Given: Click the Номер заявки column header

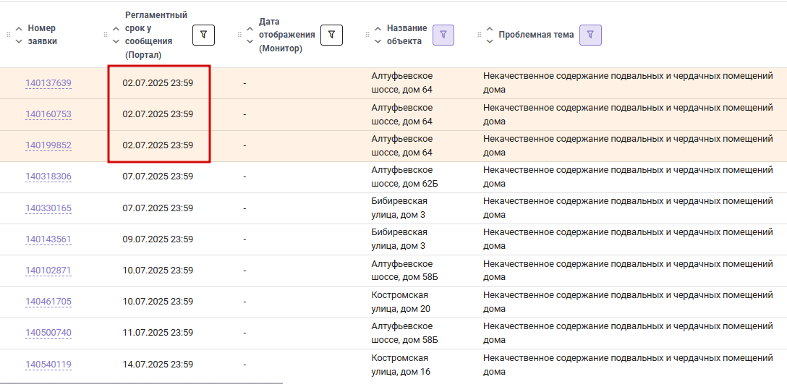Looking at the screenshot, I should point(42,35).
